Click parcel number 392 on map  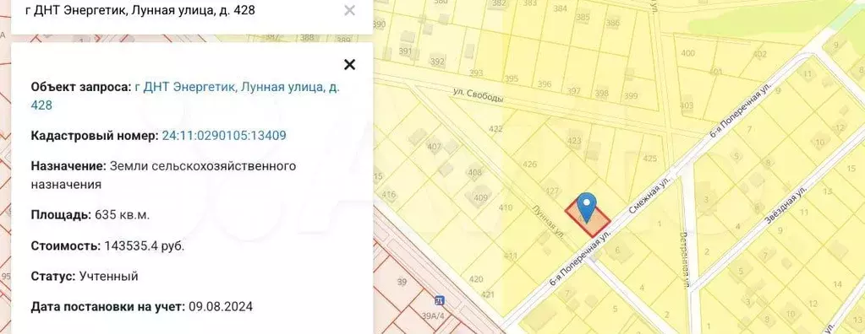(437, 62)
